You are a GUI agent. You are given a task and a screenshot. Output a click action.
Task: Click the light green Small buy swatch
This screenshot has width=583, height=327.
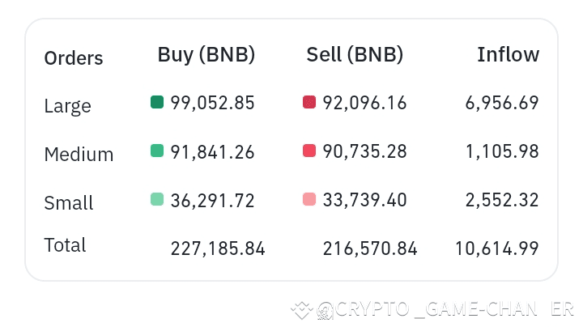click(x=157, y=199)
